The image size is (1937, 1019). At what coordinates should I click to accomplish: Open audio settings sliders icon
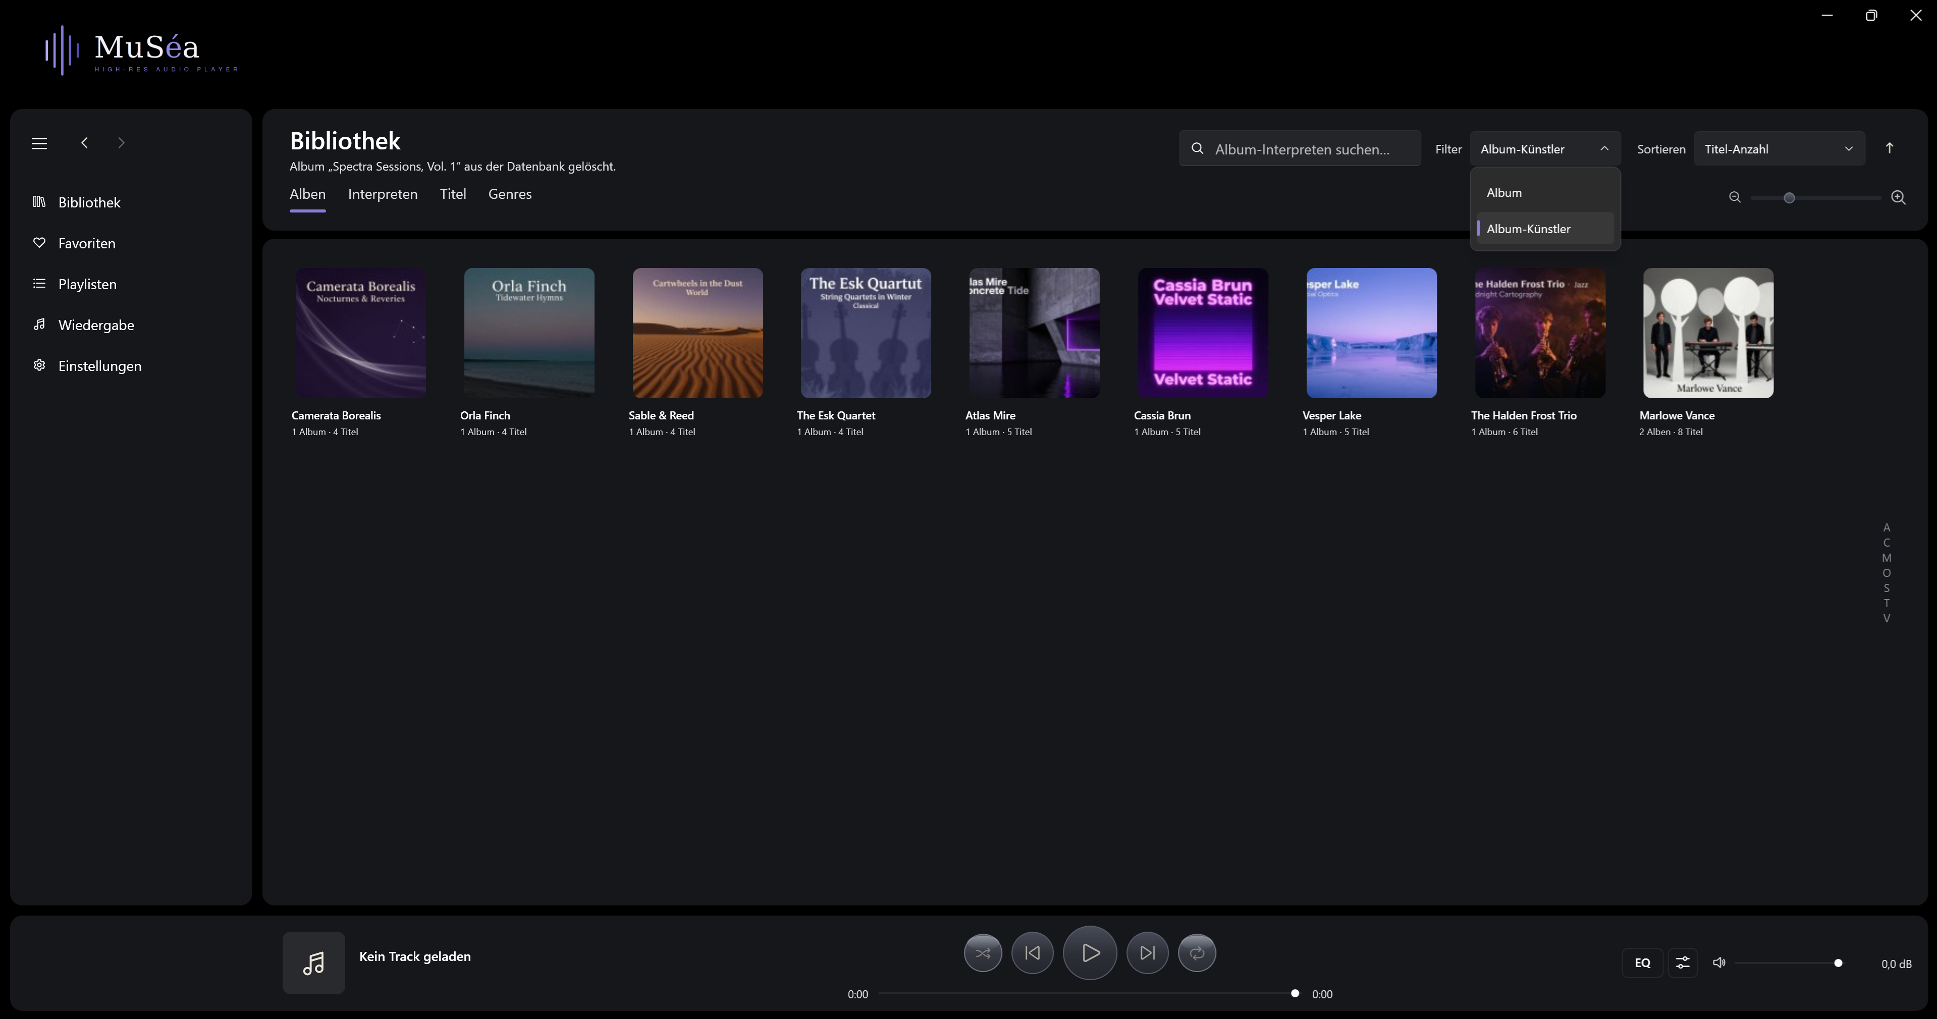click(1683, 962)
